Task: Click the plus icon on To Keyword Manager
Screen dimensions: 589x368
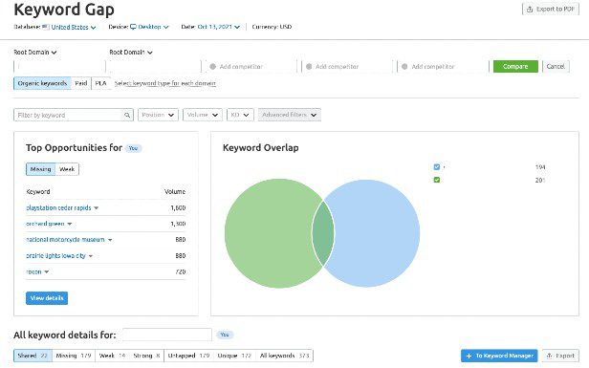Action: [469, 356]
